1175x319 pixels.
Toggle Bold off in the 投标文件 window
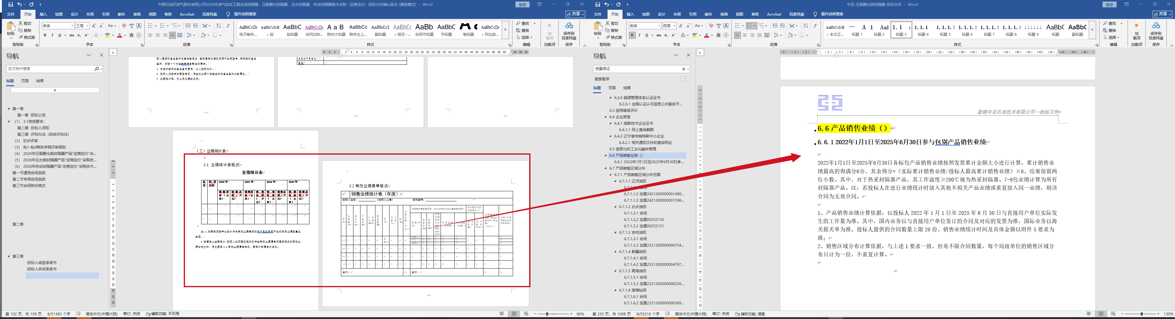coord(632,35)
